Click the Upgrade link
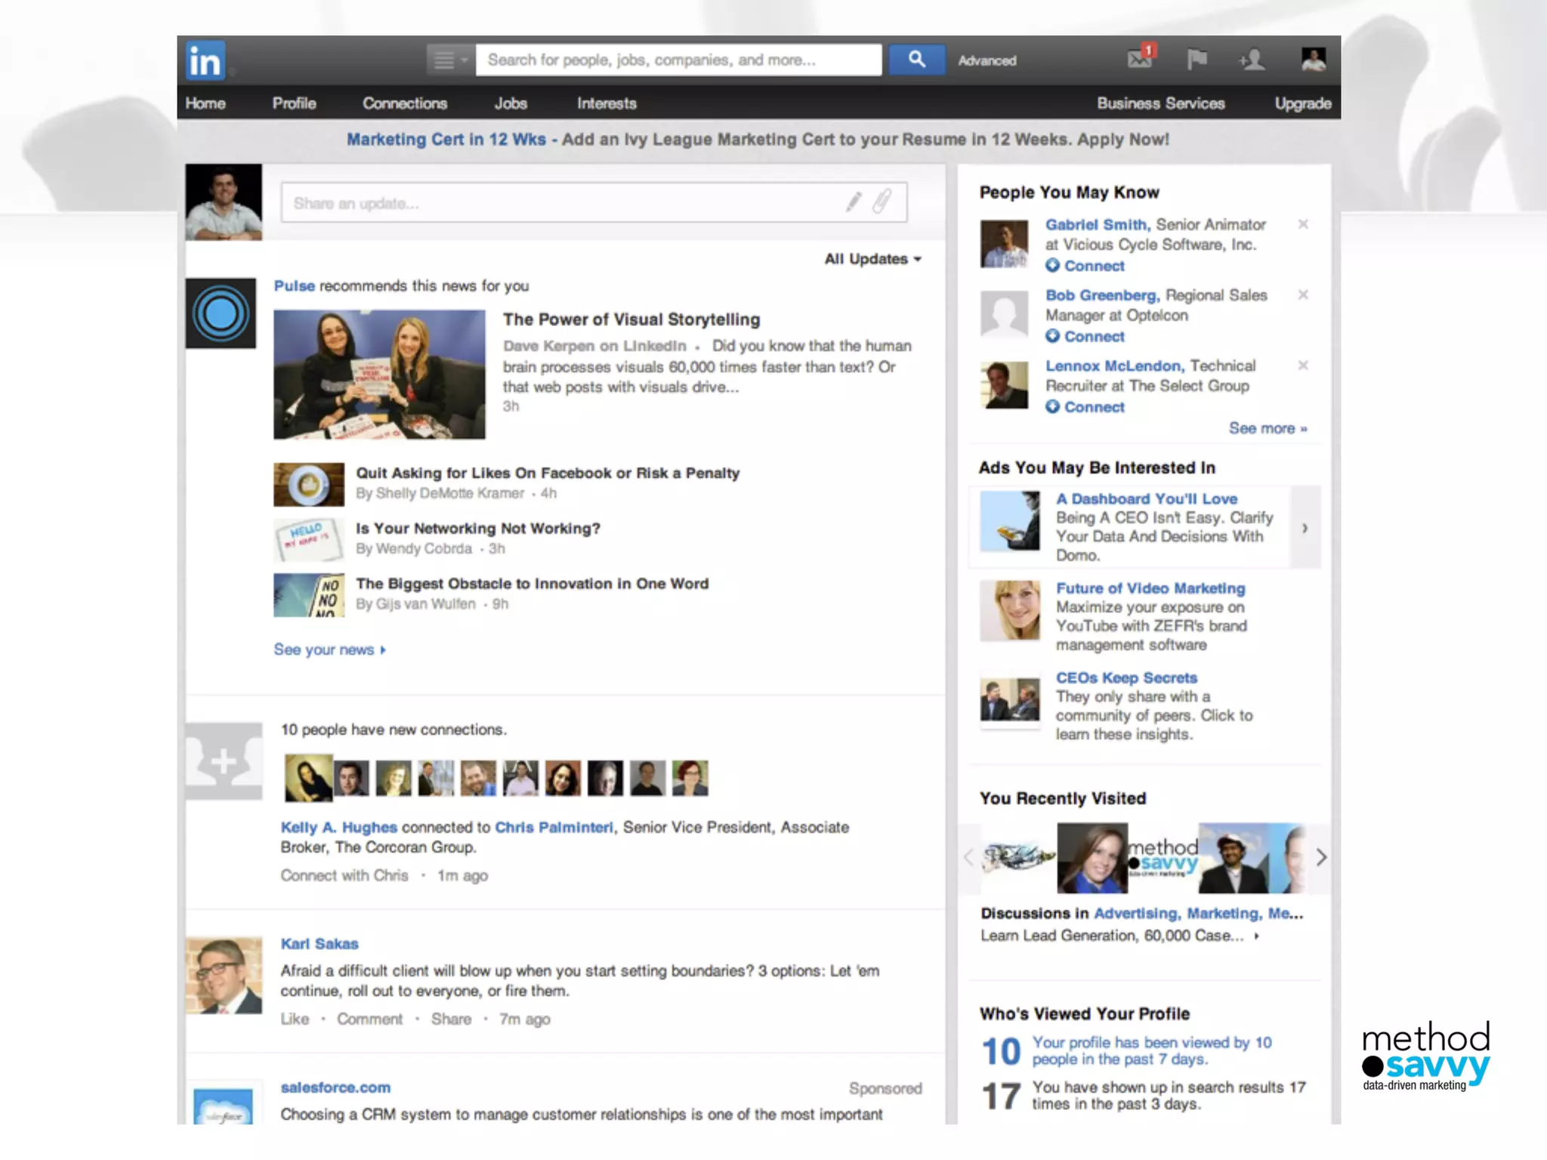 pyautogui.click(x=1303, y=103)
